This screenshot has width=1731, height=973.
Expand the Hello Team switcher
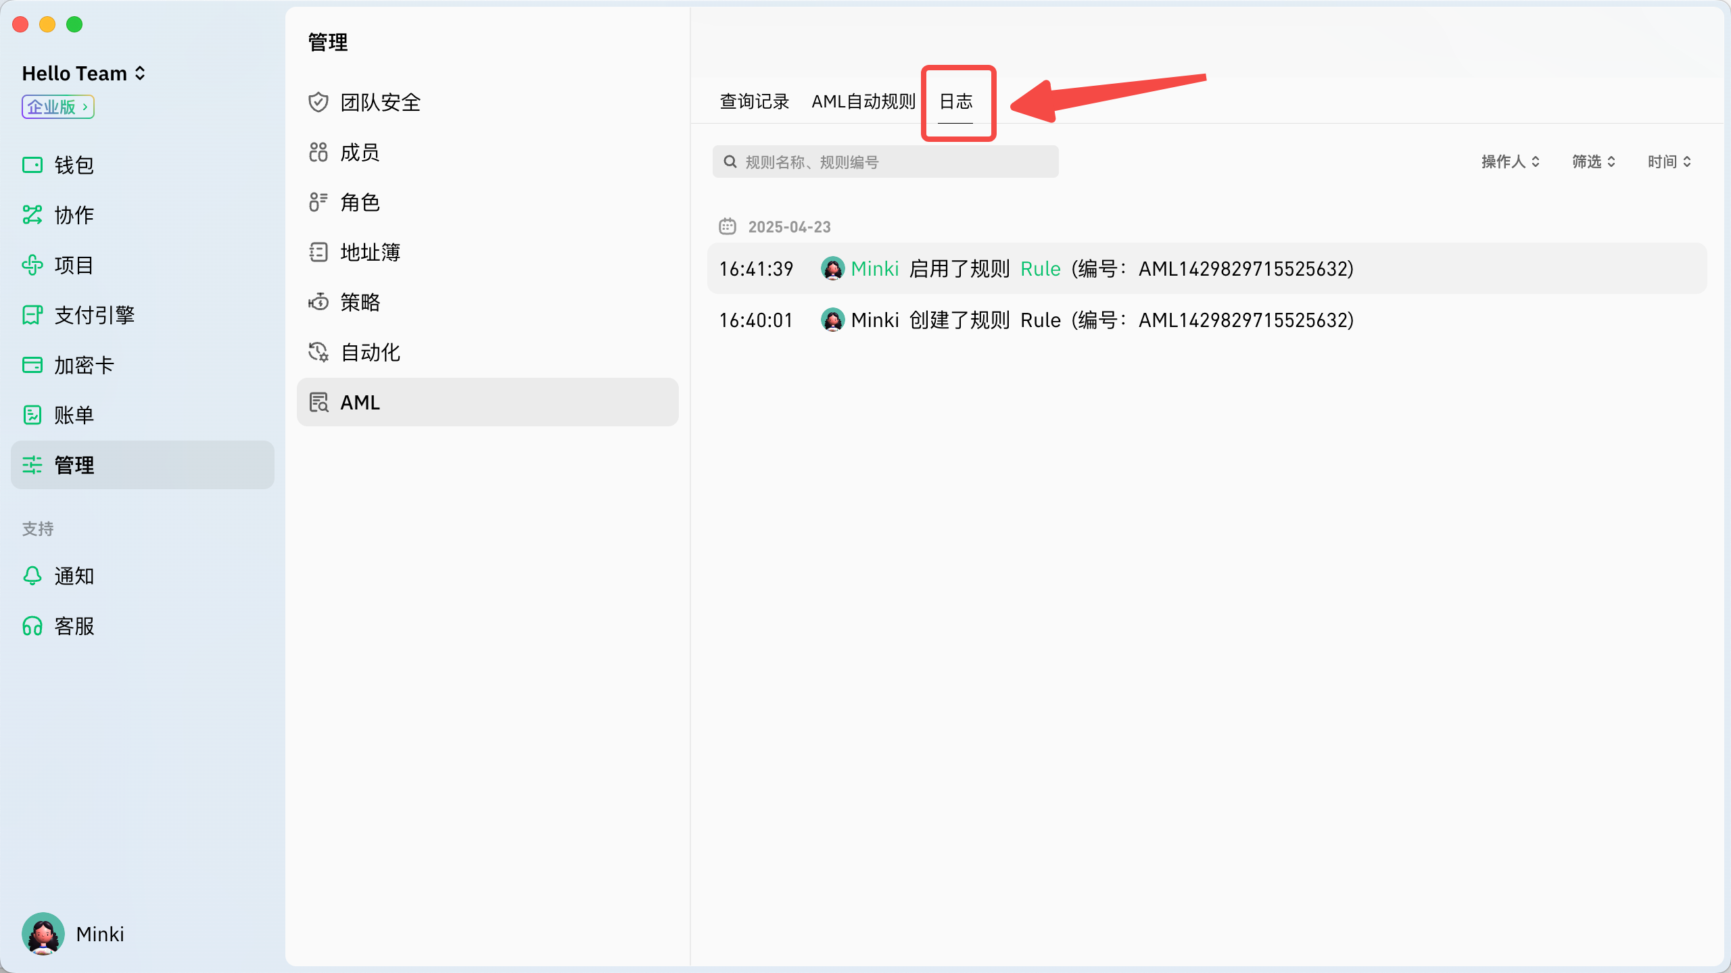pyautogui.click(x=84, y=73)
